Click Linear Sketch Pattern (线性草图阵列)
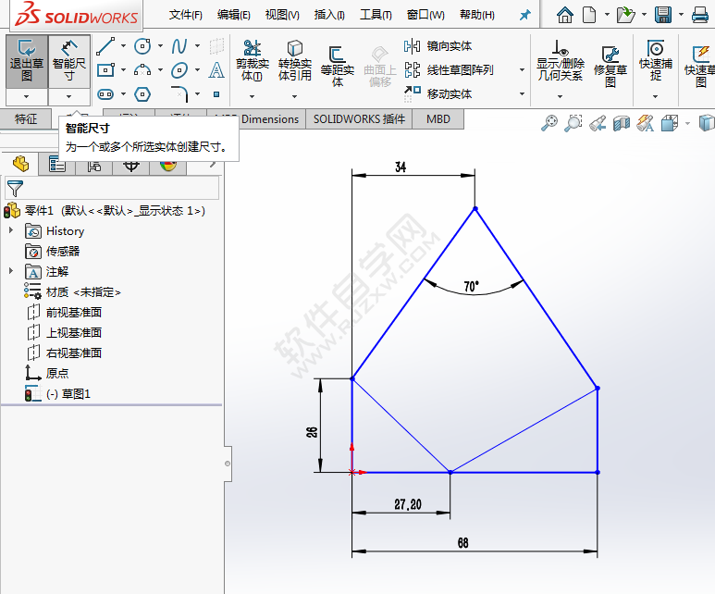 click(x=450, y=70)
